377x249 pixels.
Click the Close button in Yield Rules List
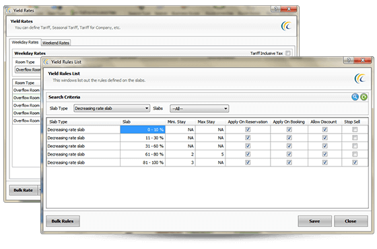click(351, 221)
